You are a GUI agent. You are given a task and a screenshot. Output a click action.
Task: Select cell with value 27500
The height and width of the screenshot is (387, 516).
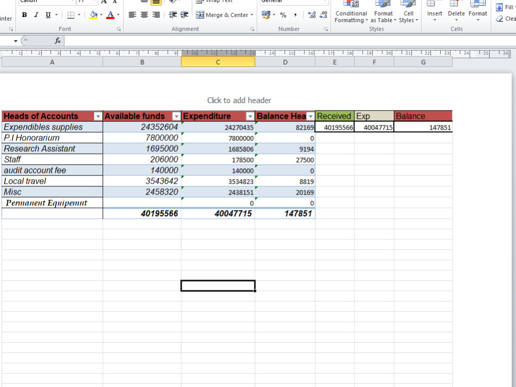(285, 159)
